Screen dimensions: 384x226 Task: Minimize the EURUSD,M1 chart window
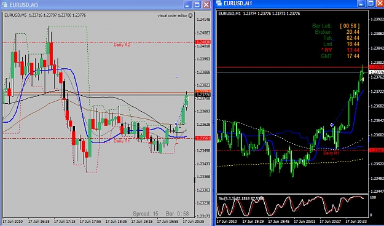361,3
